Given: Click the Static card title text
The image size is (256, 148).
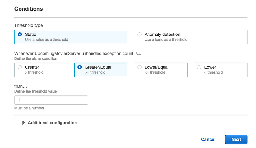Looking at the screenshot, I should [x=30, y=34].
